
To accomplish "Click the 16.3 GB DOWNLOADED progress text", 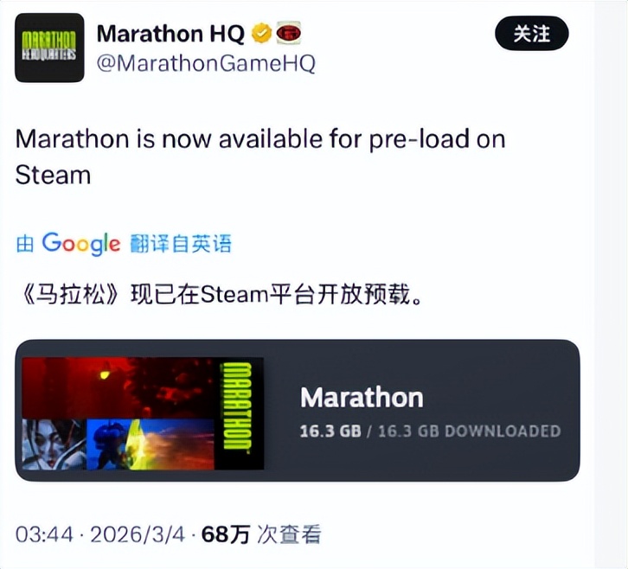I will [430, 431].
